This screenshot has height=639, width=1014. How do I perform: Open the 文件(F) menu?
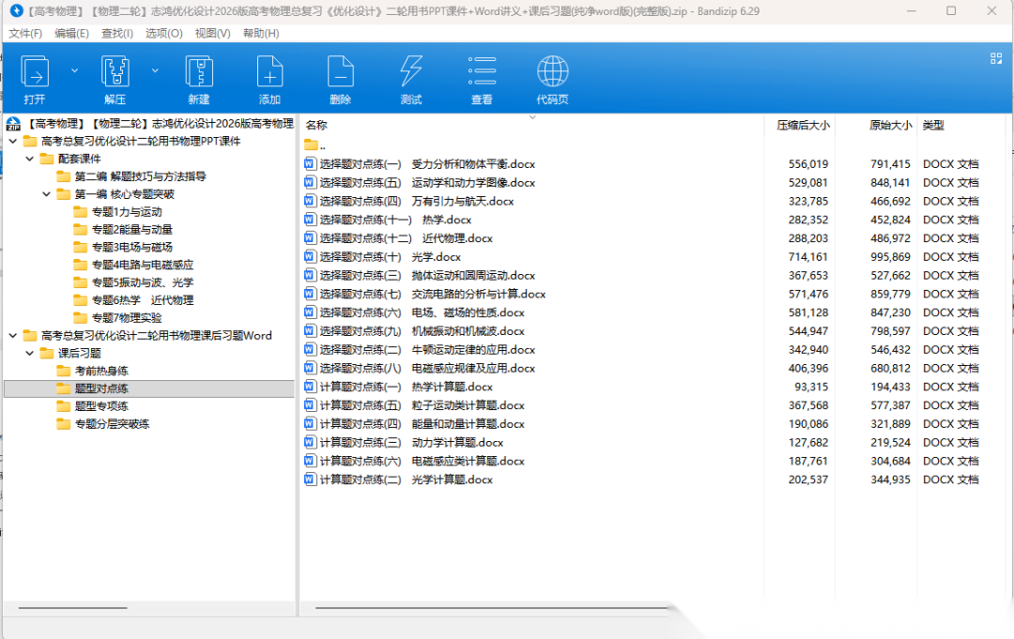25,33
